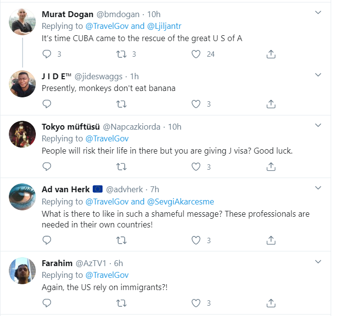The height and width of the screenshot is (316, 339).
Task: Like Murat Dogan's tweet
Action: 196,54
